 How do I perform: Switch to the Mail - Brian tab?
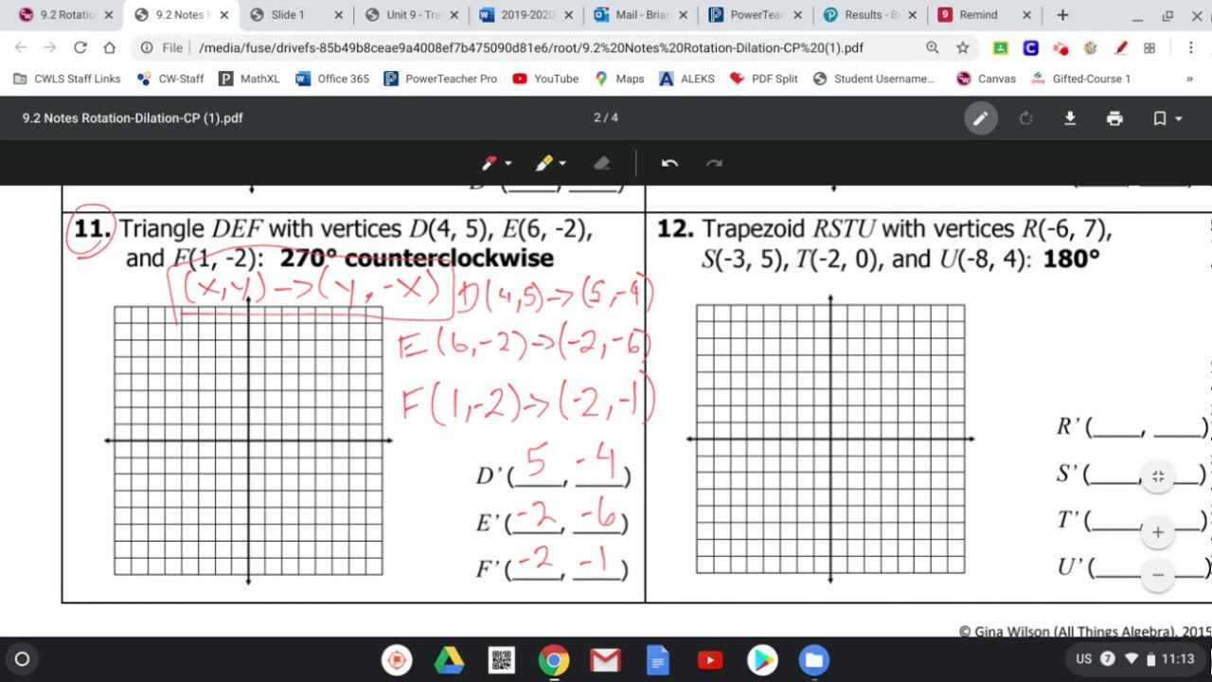[x=643, y=15]
